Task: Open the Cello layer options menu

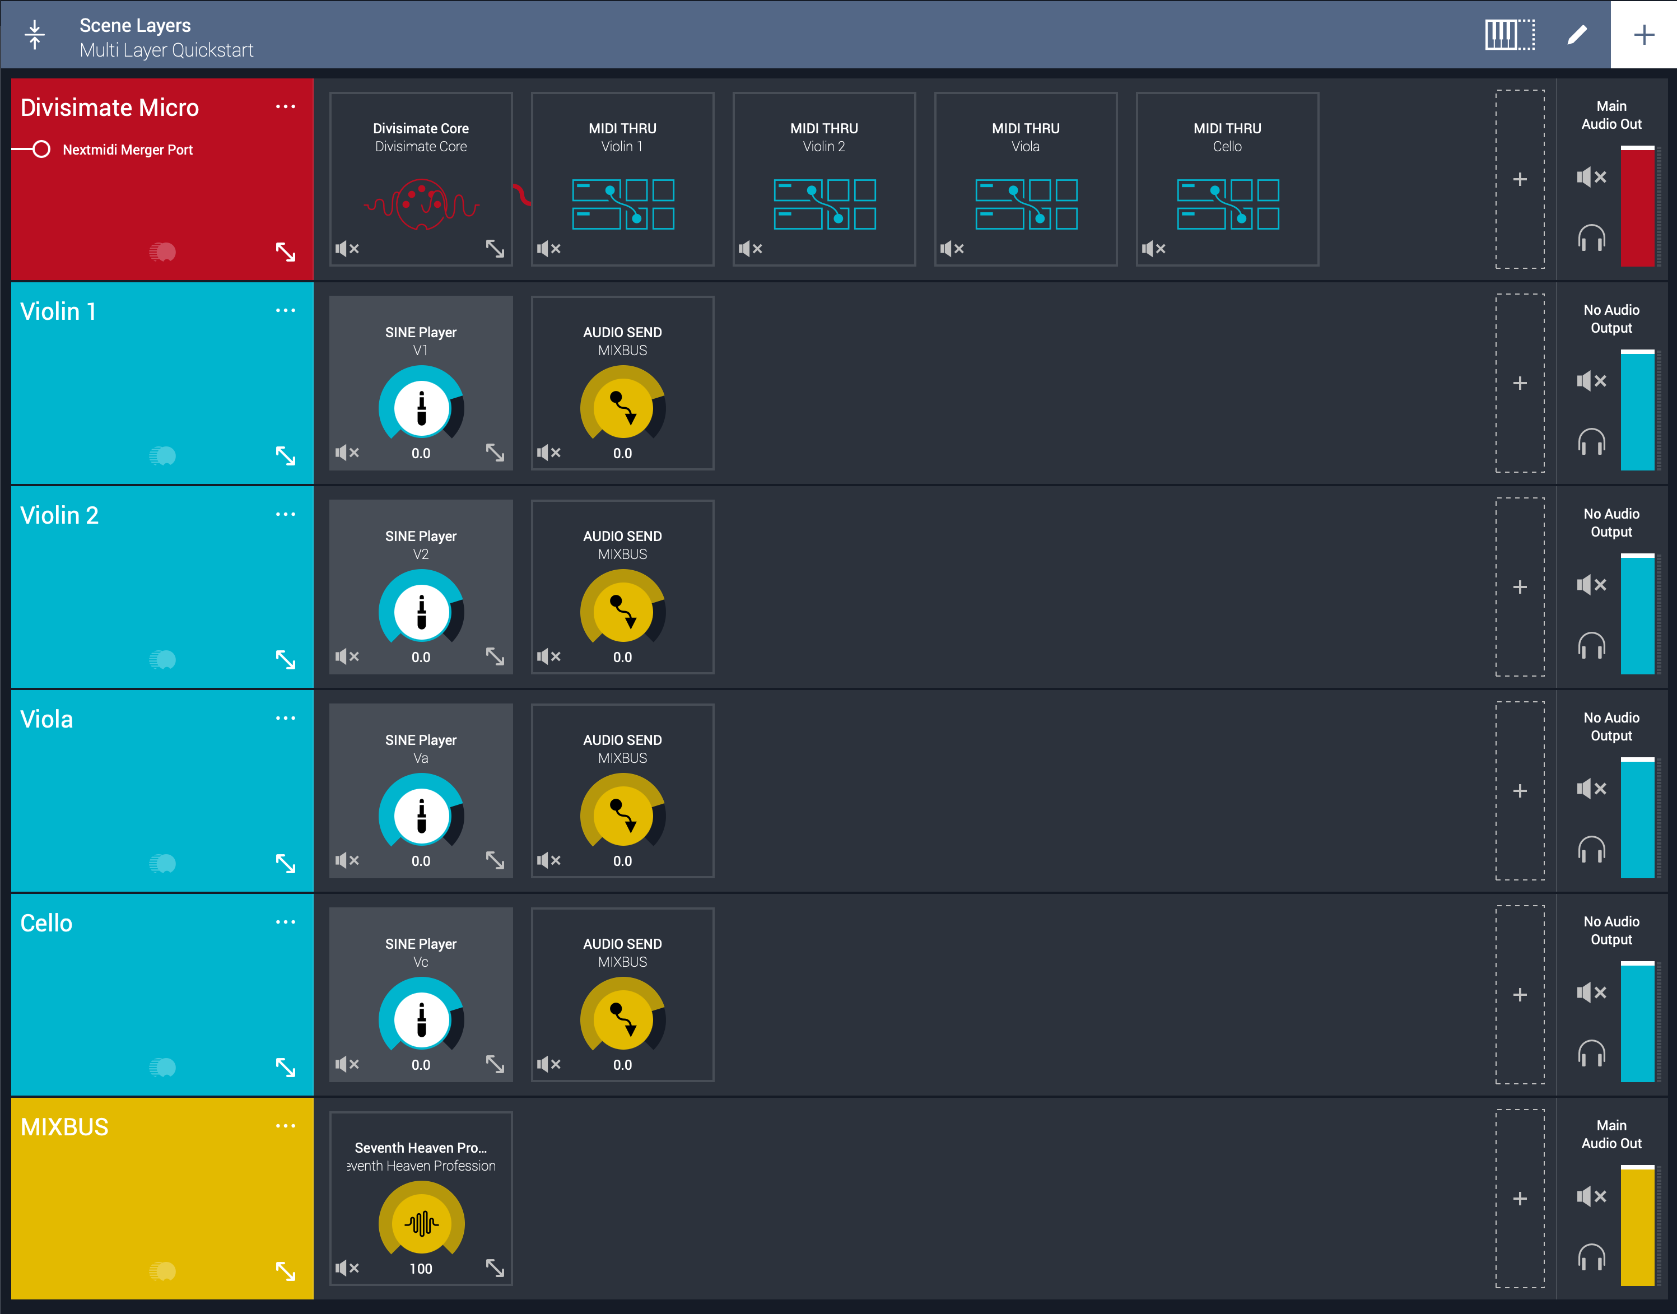Action: pyautogui.click(x=286, y=921)
